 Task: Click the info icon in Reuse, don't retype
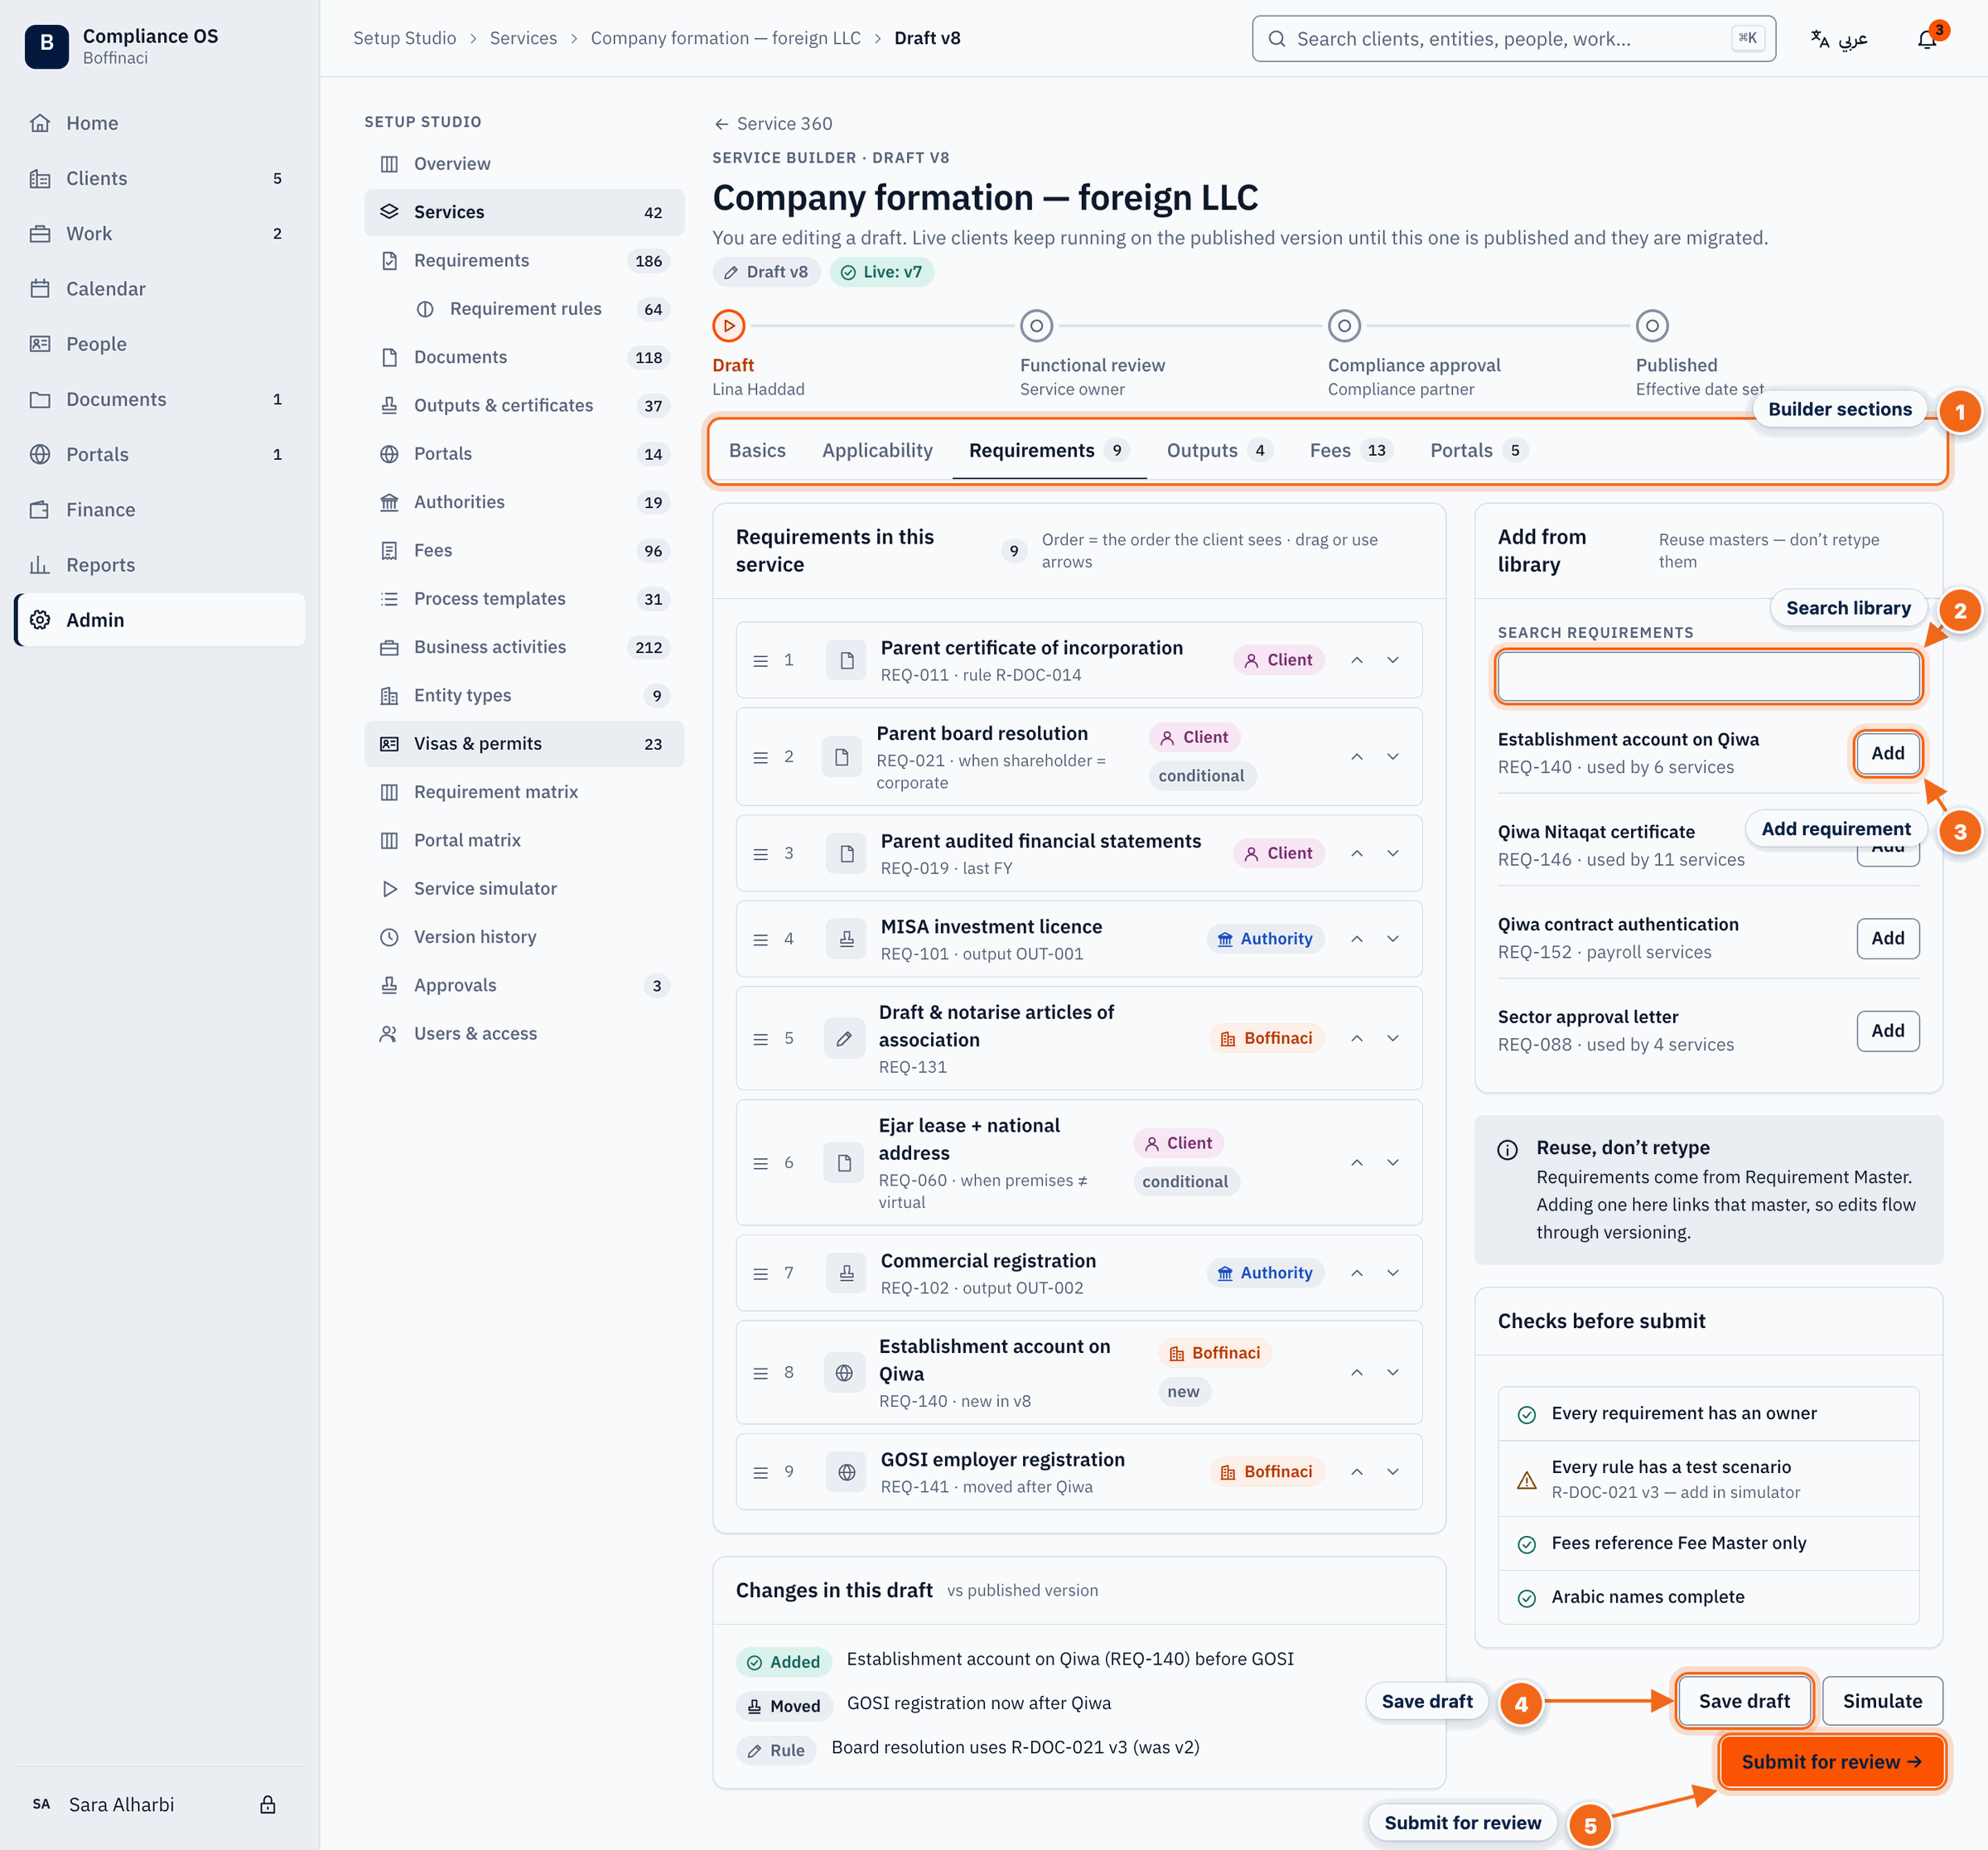[x=1507, y=1150]
